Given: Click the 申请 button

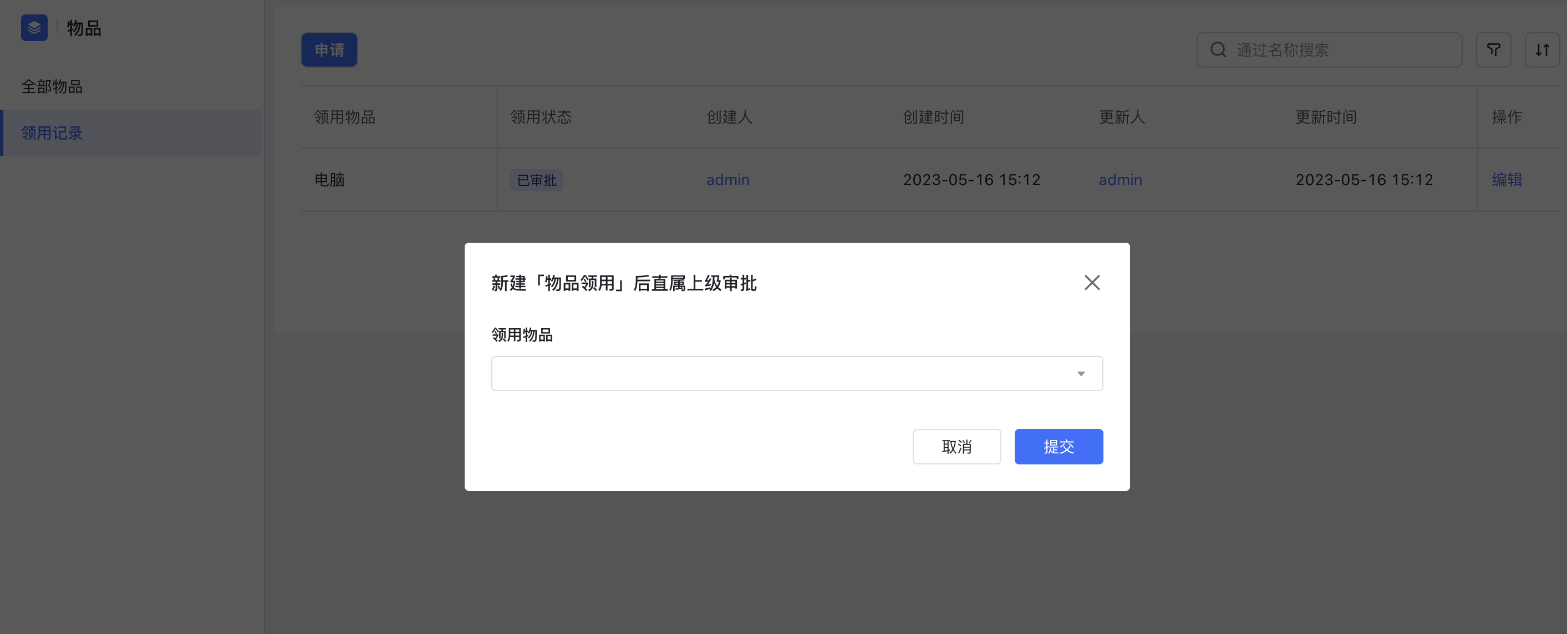Looking at the screenshot, I should point(329,50).
